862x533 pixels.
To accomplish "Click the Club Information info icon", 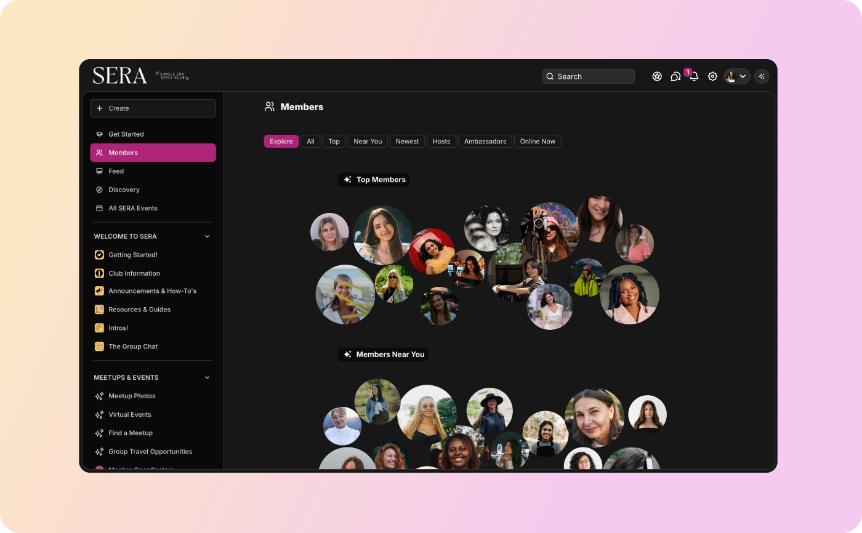I will [x=99, y=273].
